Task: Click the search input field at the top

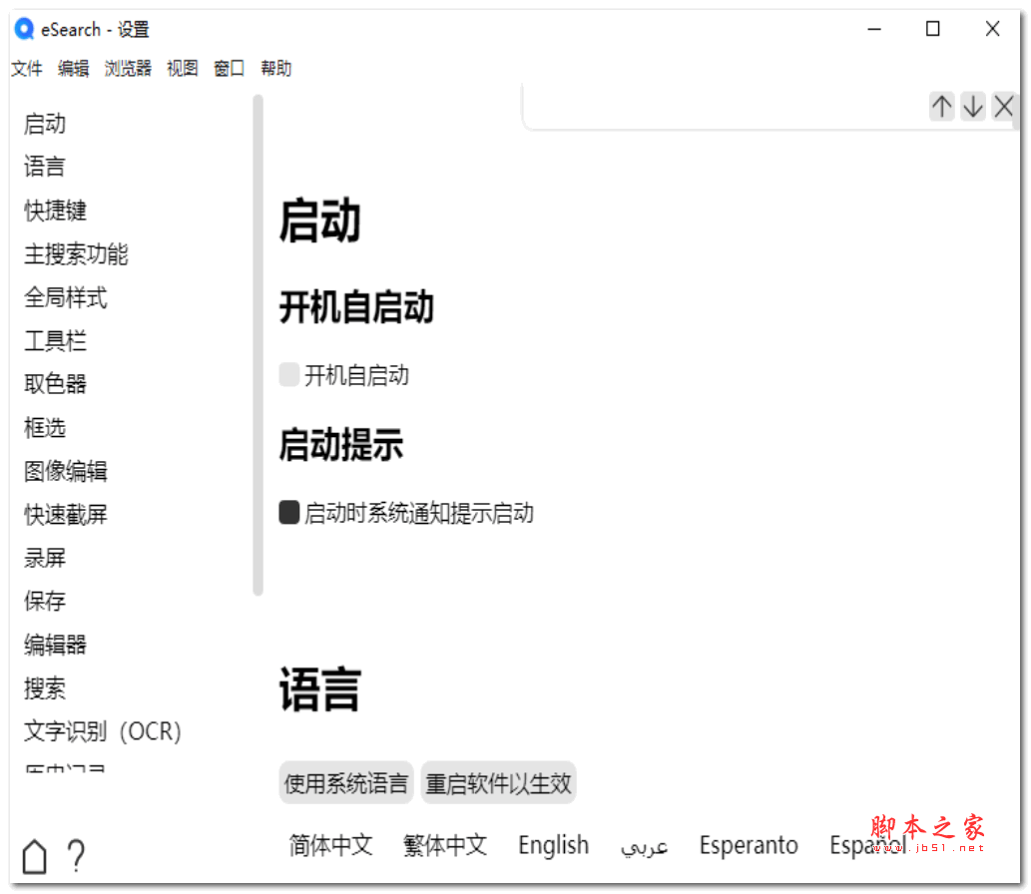Action: click(x=719, y=106)
